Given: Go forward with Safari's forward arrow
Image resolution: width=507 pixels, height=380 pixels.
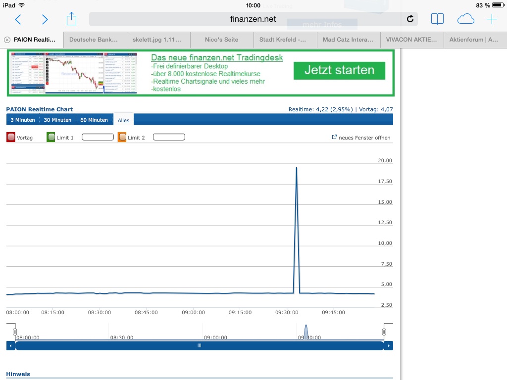Looking at the screenshot, I should [45, 19].
